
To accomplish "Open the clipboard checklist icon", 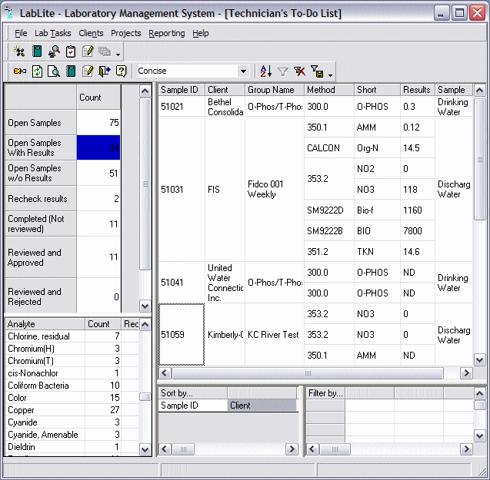I will pos(71,51).
